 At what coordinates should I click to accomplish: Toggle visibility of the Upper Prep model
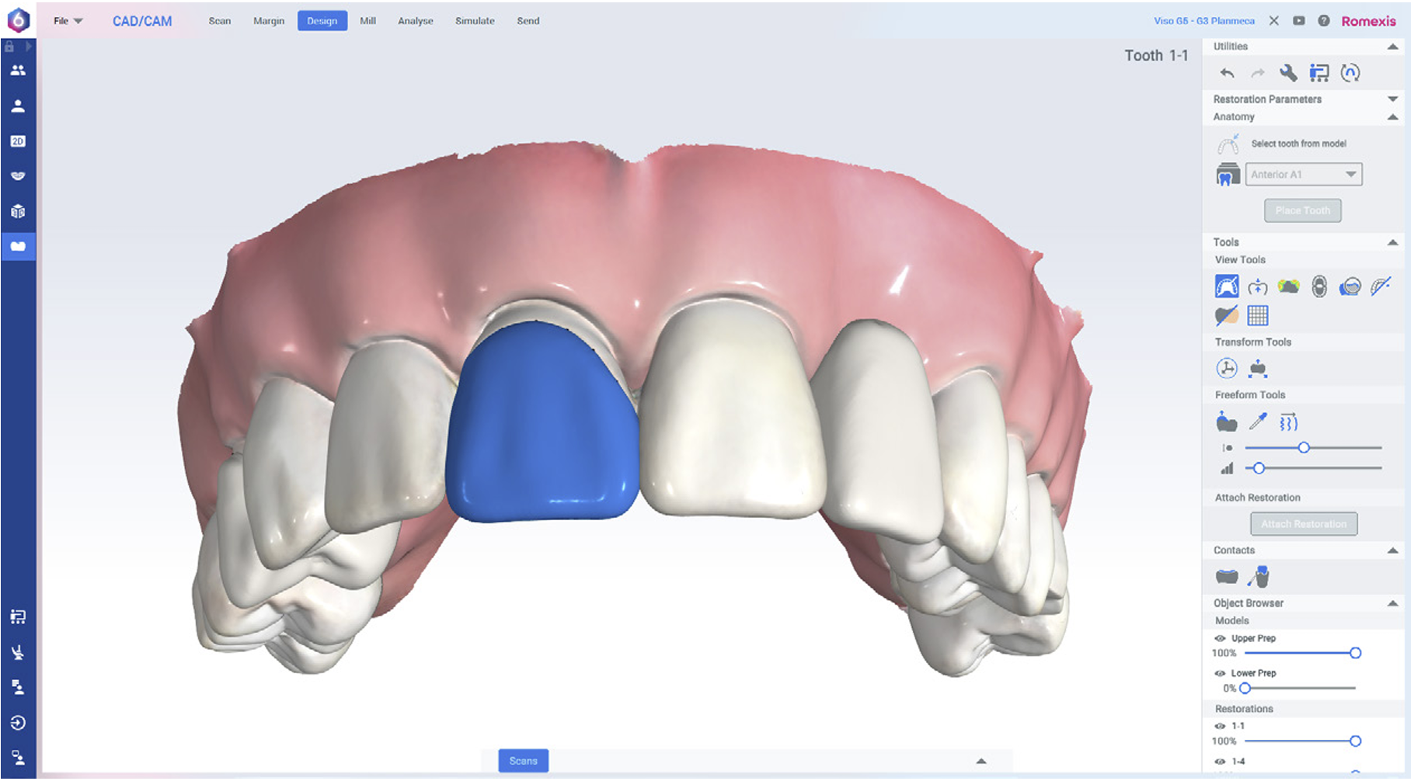click(1221, 637)
